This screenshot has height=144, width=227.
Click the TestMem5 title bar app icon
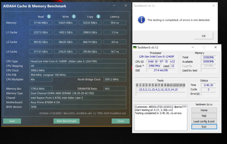(135, 47)
